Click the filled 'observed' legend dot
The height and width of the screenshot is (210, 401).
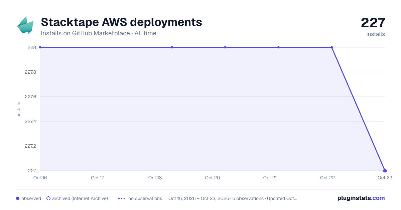click(x=18, y=198)
